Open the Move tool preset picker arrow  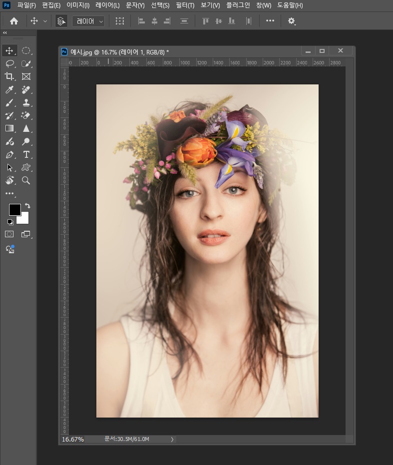tap(45, 21)
